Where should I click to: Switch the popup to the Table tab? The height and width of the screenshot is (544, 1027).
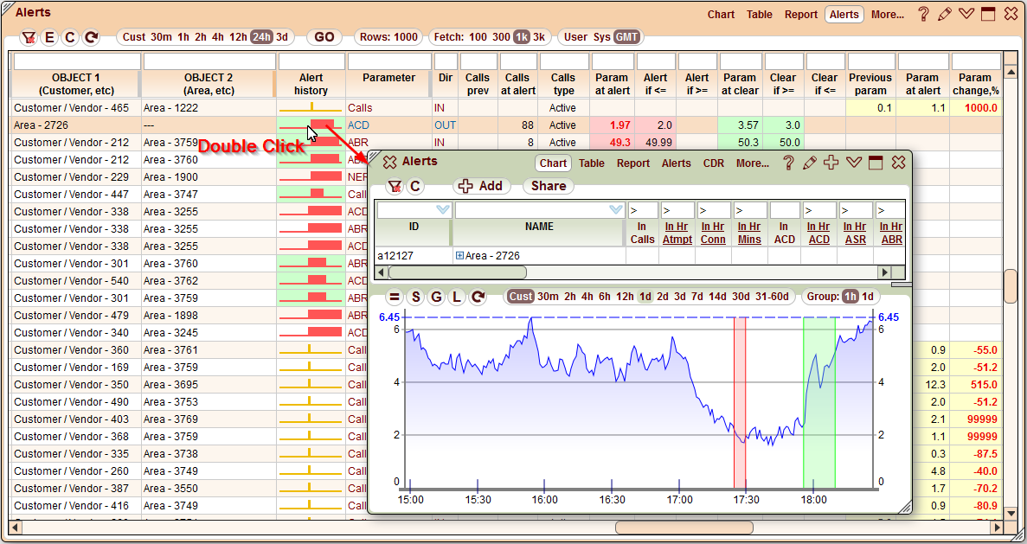click(592, 163)
